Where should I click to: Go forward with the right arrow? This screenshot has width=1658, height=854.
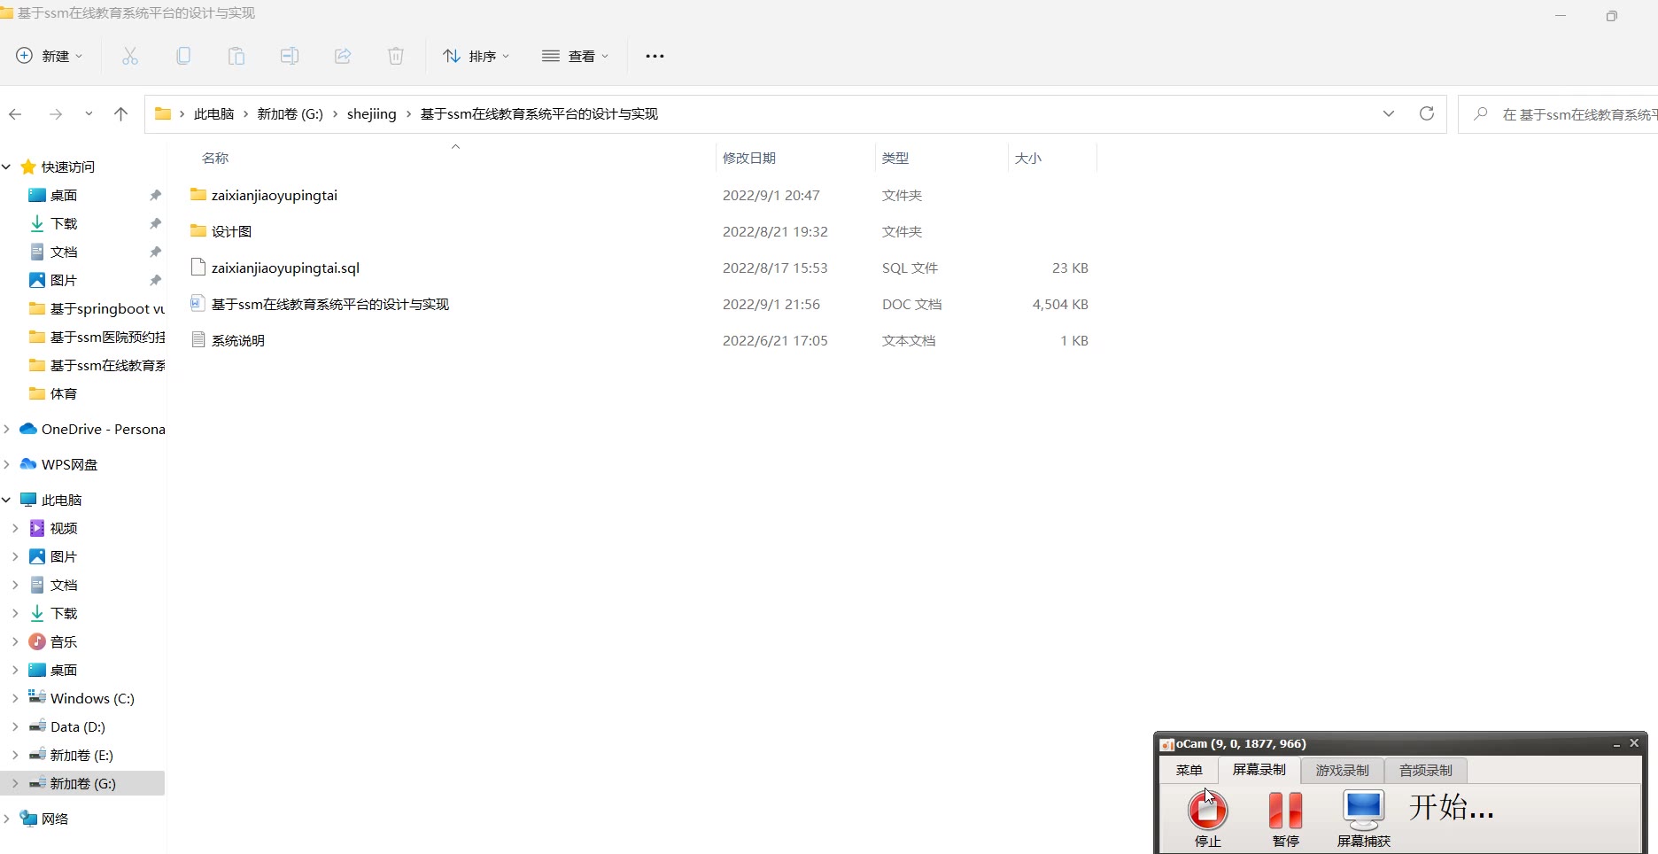coord(56,113)
